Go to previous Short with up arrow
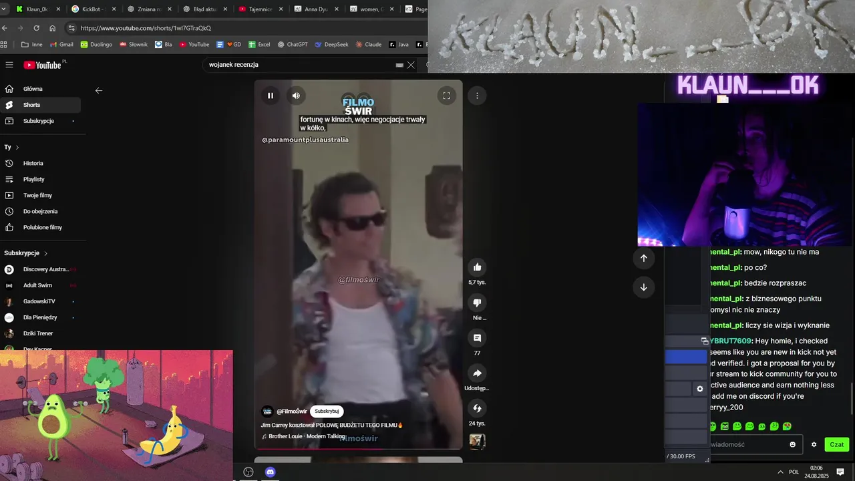 pyautogui.click(x=643, y=258)
